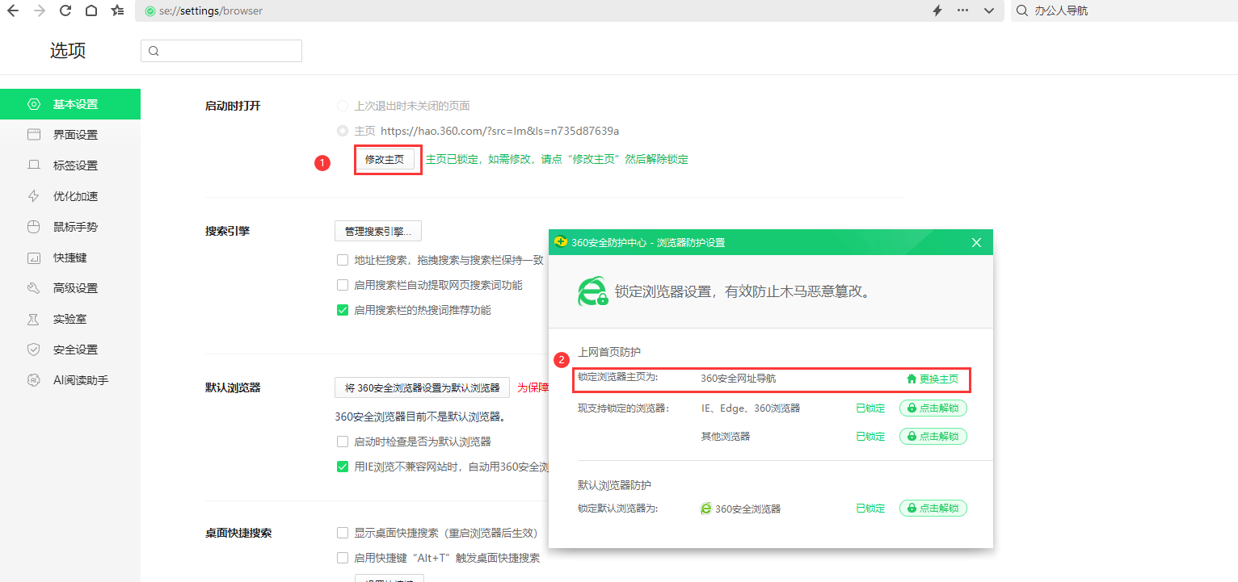Click the settings search input box
1238x582 pixels.
221,50
